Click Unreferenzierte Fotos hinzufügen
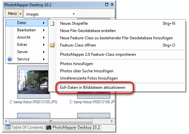Image resolution: width=189 pixels, height=134 pixels. coord(89,78)
